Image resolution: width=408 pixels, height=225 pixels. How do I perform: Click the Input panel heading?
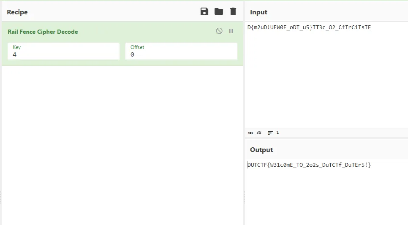pyautogui.click(x=258, y=12)
